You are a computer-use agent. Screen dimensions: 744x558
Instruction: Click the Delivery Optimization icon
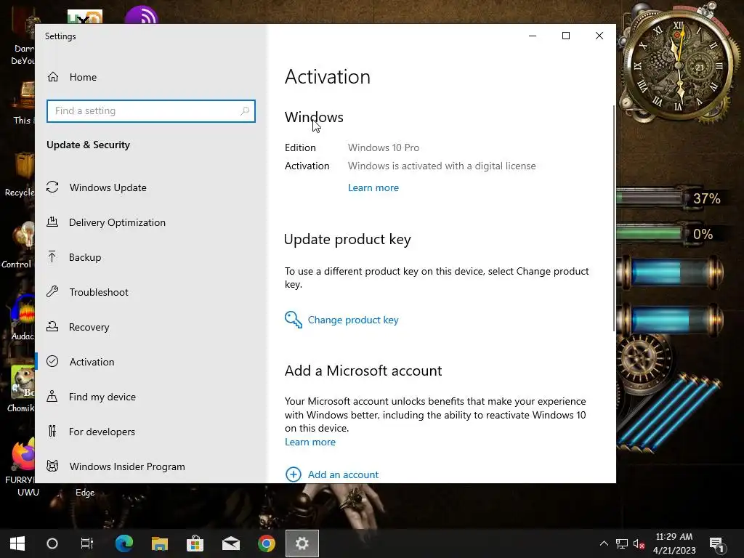click(x=52, y=222)
